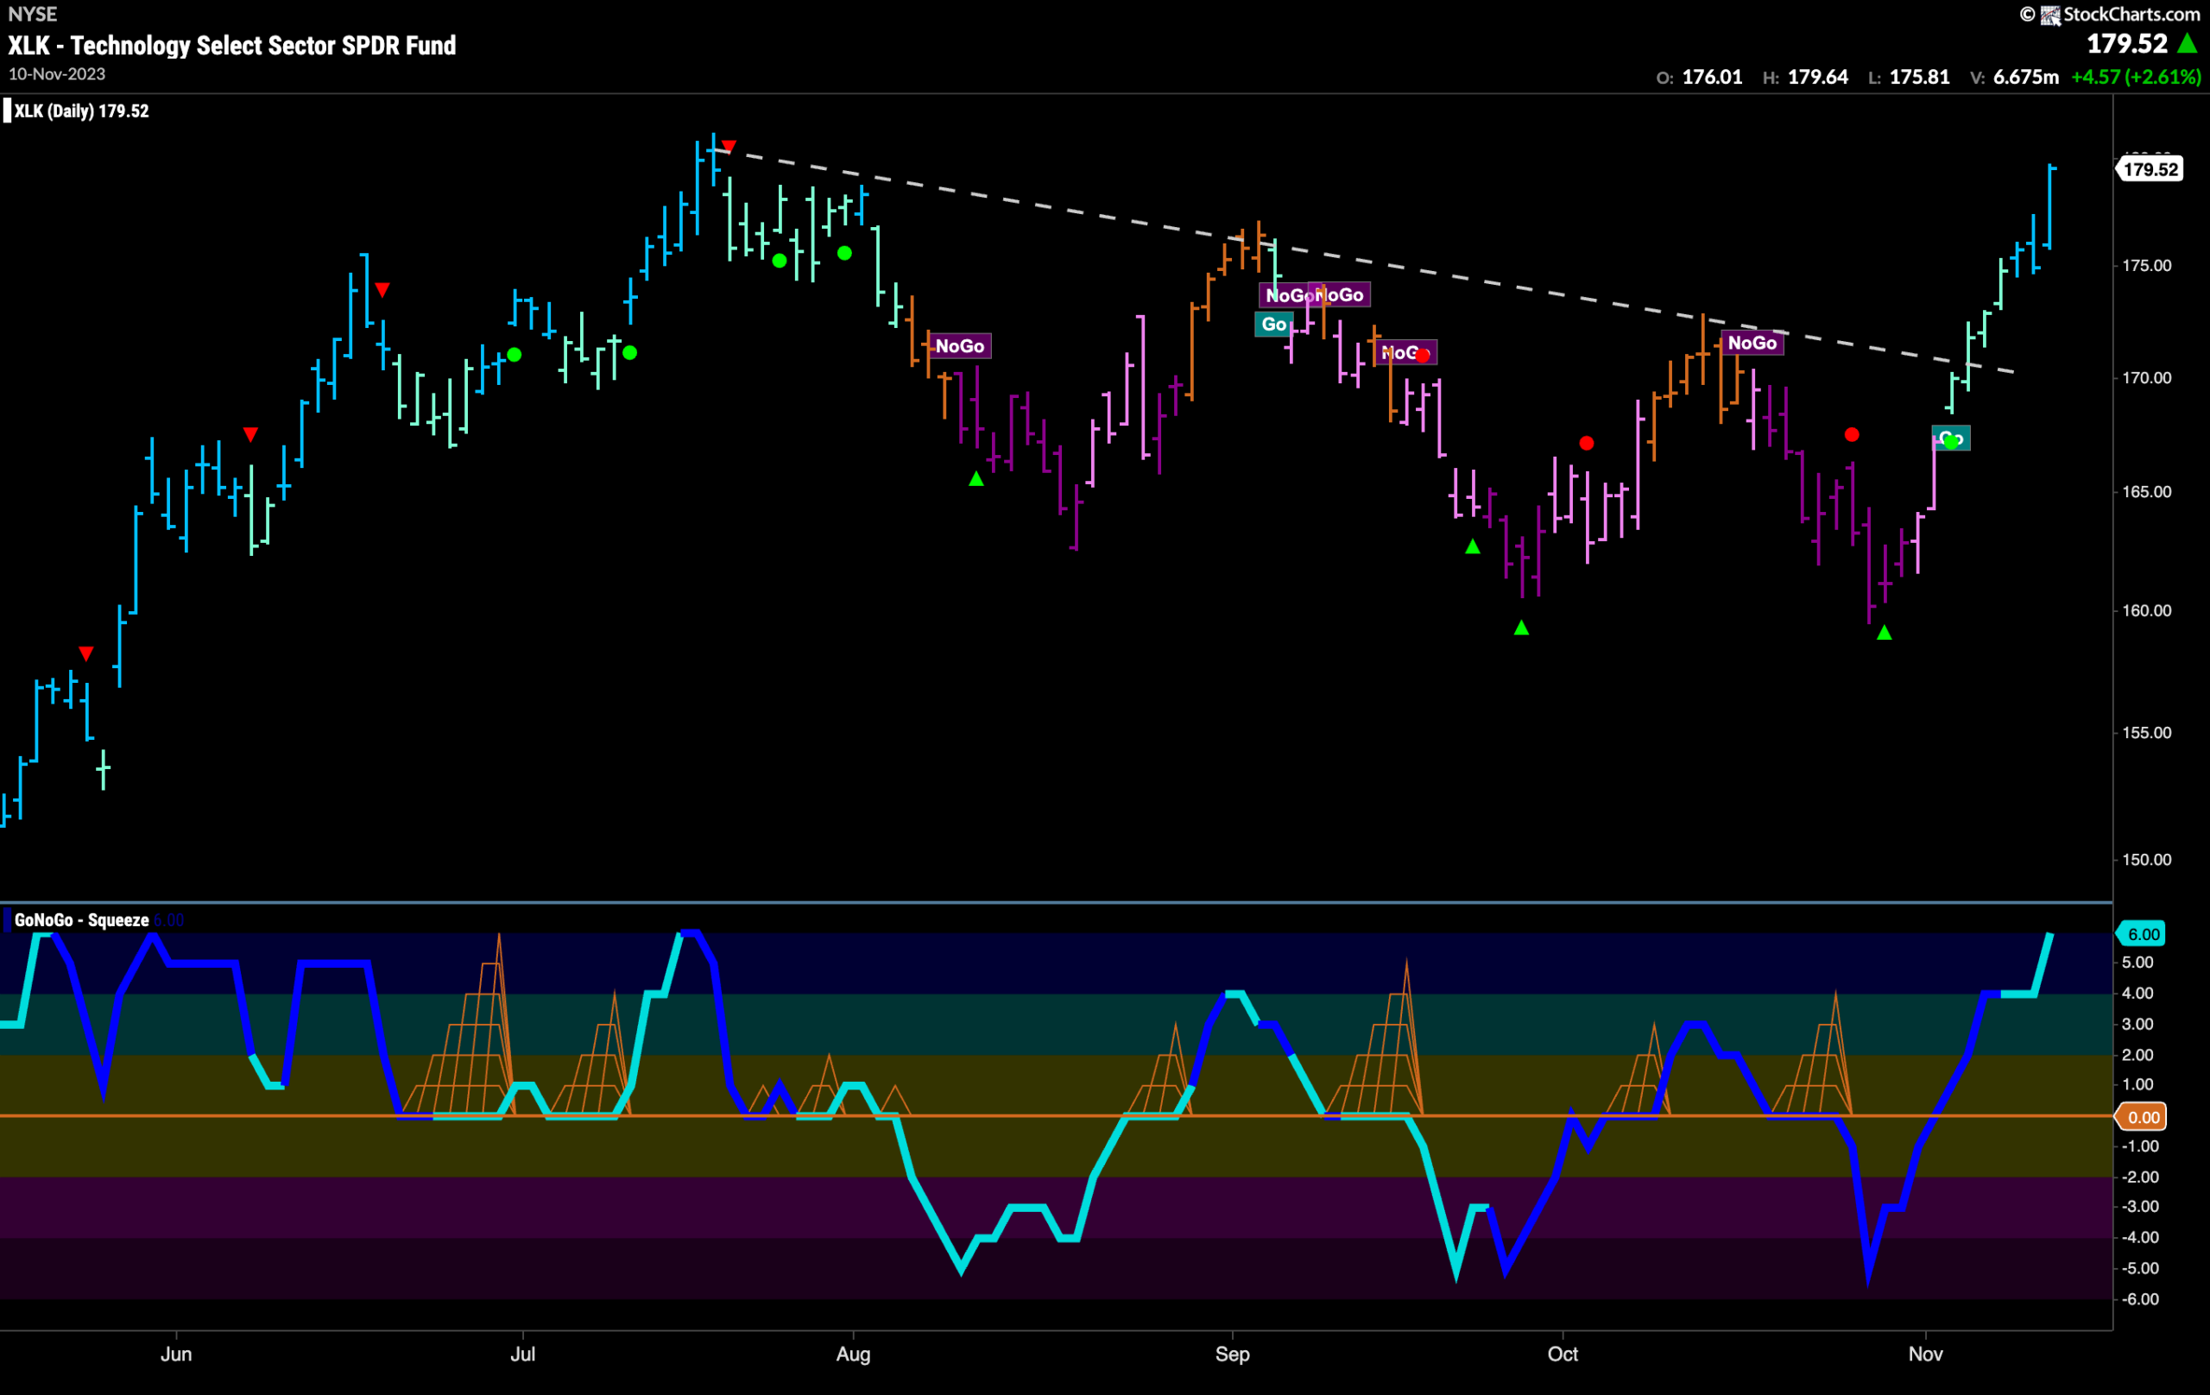Click the XLK (Daily) 179.52 legend label
Image resolution: width=2210 pixels, height=1395 pixels.
81,111
